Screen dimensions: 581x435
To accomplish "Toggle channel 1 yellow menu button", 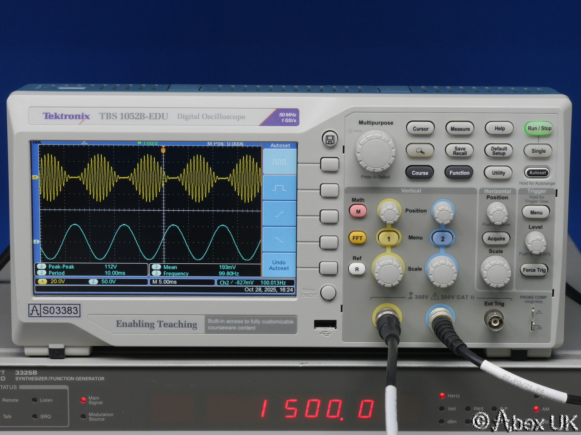I will pos(389,238).
